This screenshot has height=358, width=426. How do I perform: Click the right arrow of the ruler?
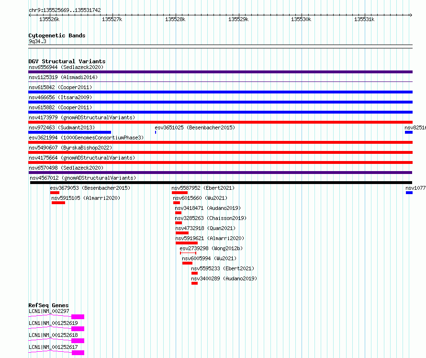pos(411,15)
